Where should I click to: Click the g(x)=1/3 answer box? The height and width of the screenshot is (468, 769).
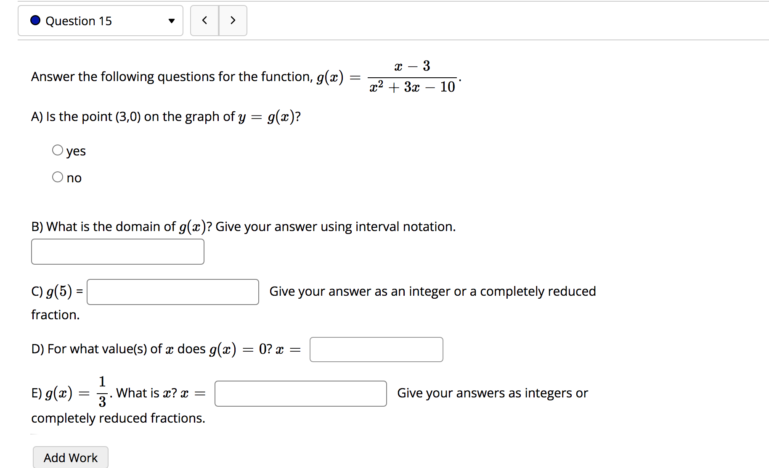(300, 394)
